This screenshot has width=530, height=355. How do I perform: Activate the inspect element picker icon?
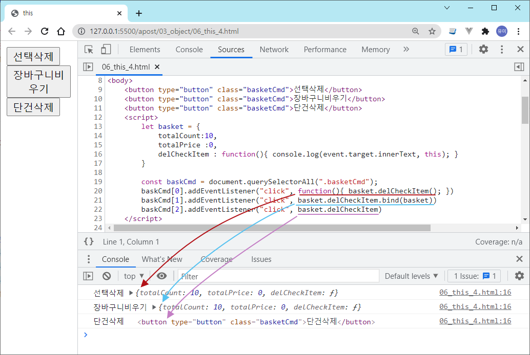tap(89, 50)
